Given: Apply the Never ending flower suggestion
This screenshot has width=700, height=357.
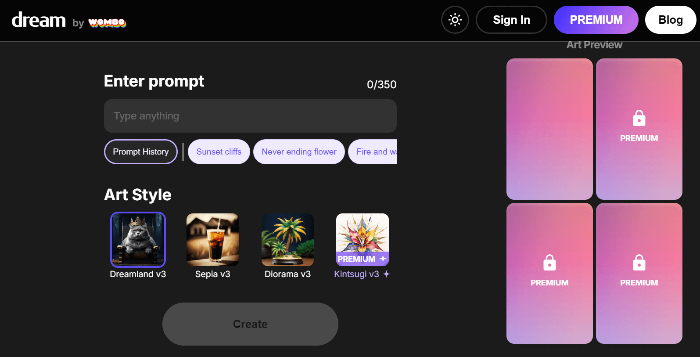Looking at the screenshot, I should [x=299, y=152].
